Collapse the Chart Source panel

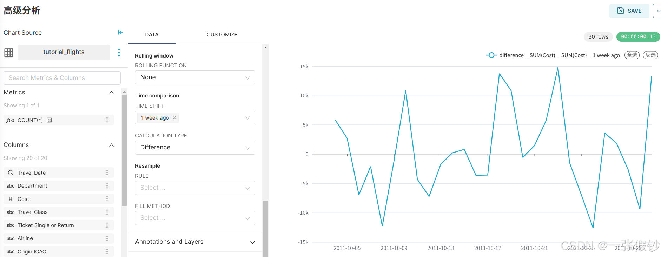(x=120, y=32)
